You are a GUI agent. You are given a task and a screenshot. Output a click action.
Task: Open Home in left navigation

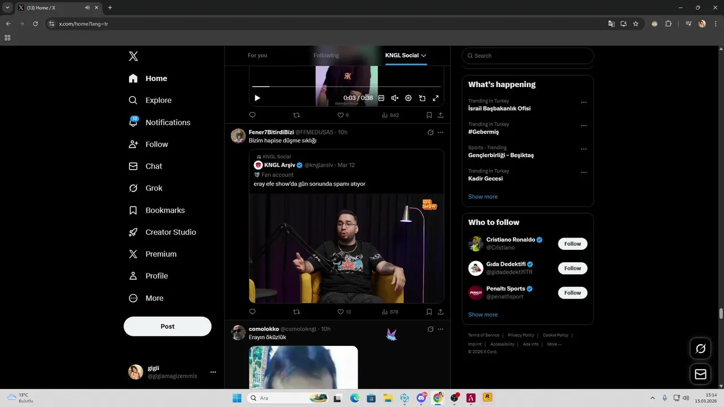tap(148, 79)
